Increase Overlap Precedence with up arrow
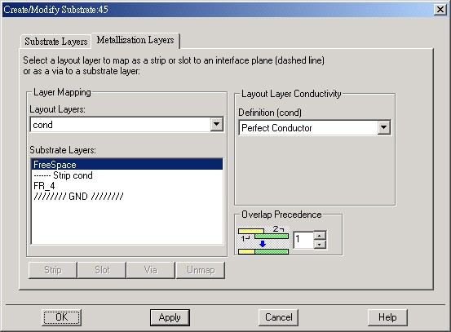The width and height of the screenshot is (451, 332). 320,235
